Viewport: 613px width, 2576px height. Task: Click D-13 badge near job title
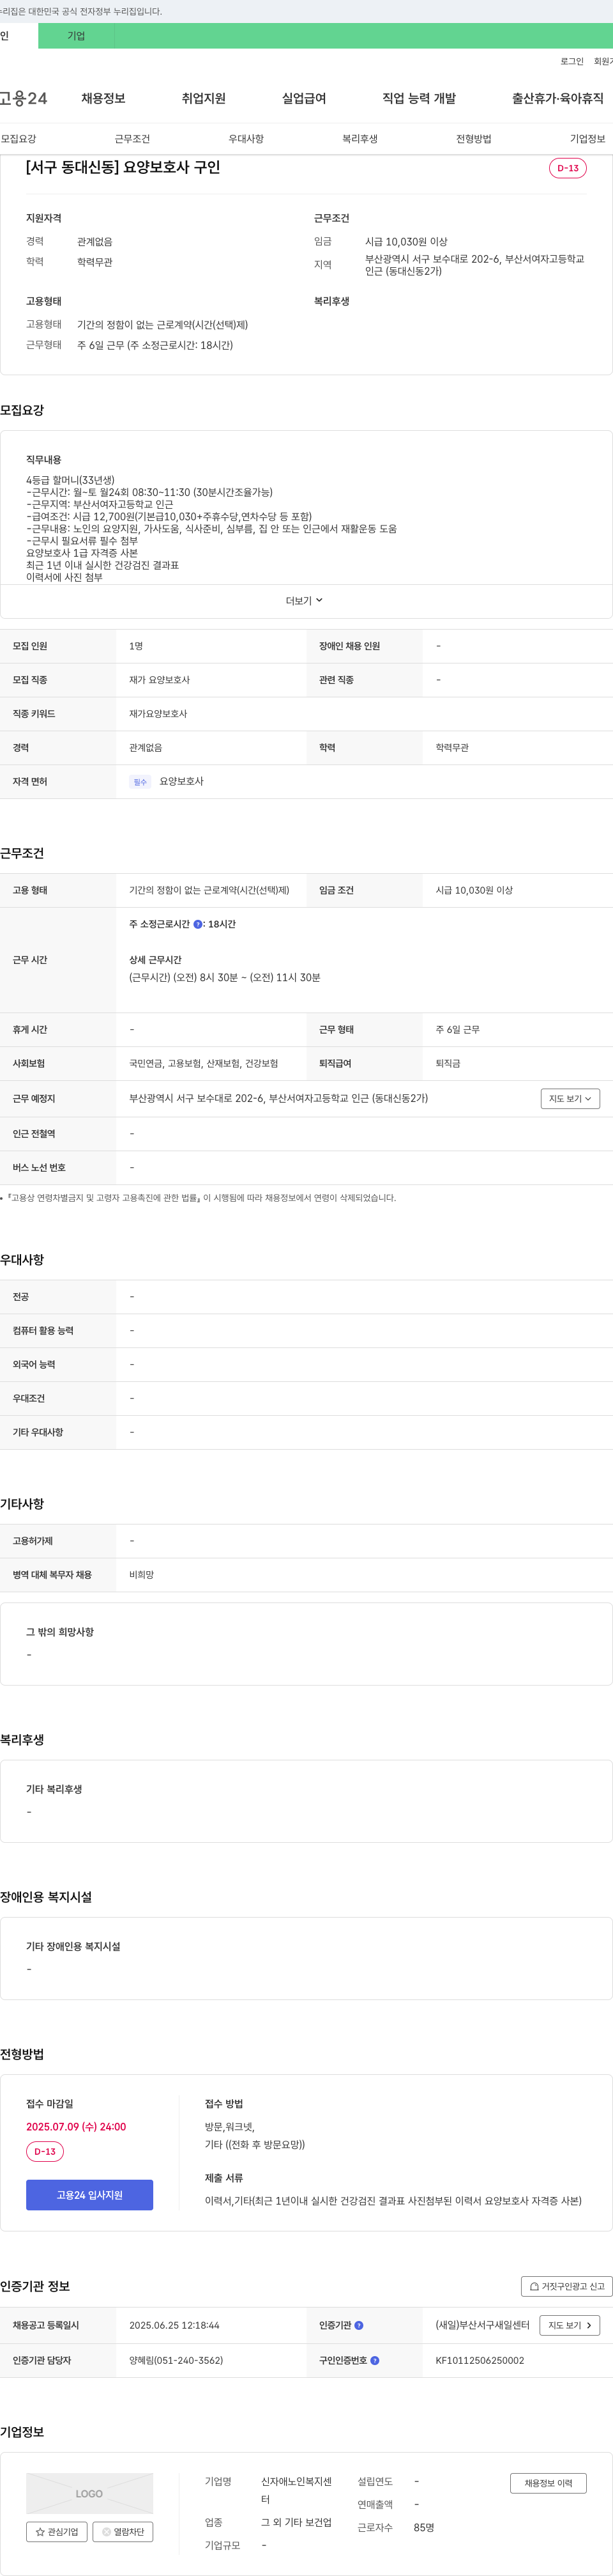click(x=568, y=168)
